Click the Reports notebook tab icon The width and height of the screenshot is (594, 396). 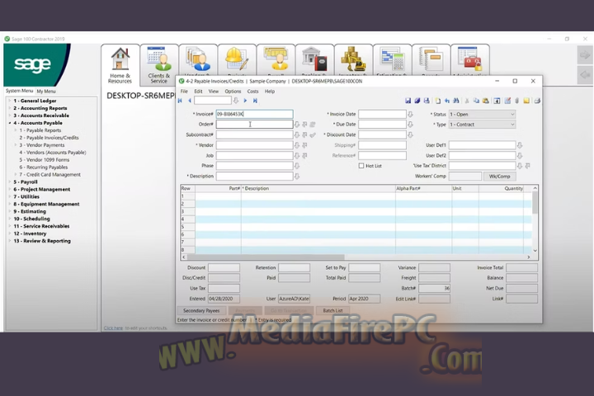point(431,59)
